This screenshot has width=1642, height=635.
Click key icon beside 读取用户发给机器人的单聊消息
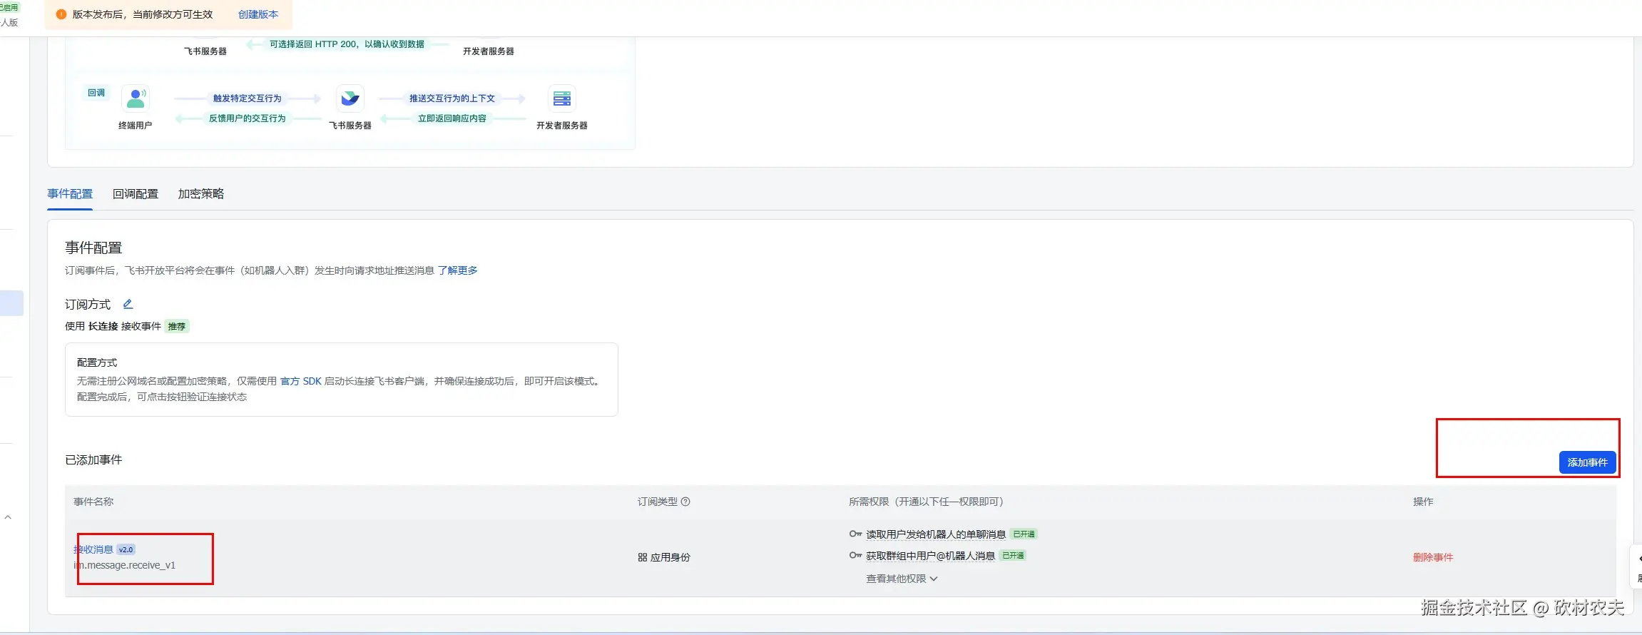pos(855,534)
